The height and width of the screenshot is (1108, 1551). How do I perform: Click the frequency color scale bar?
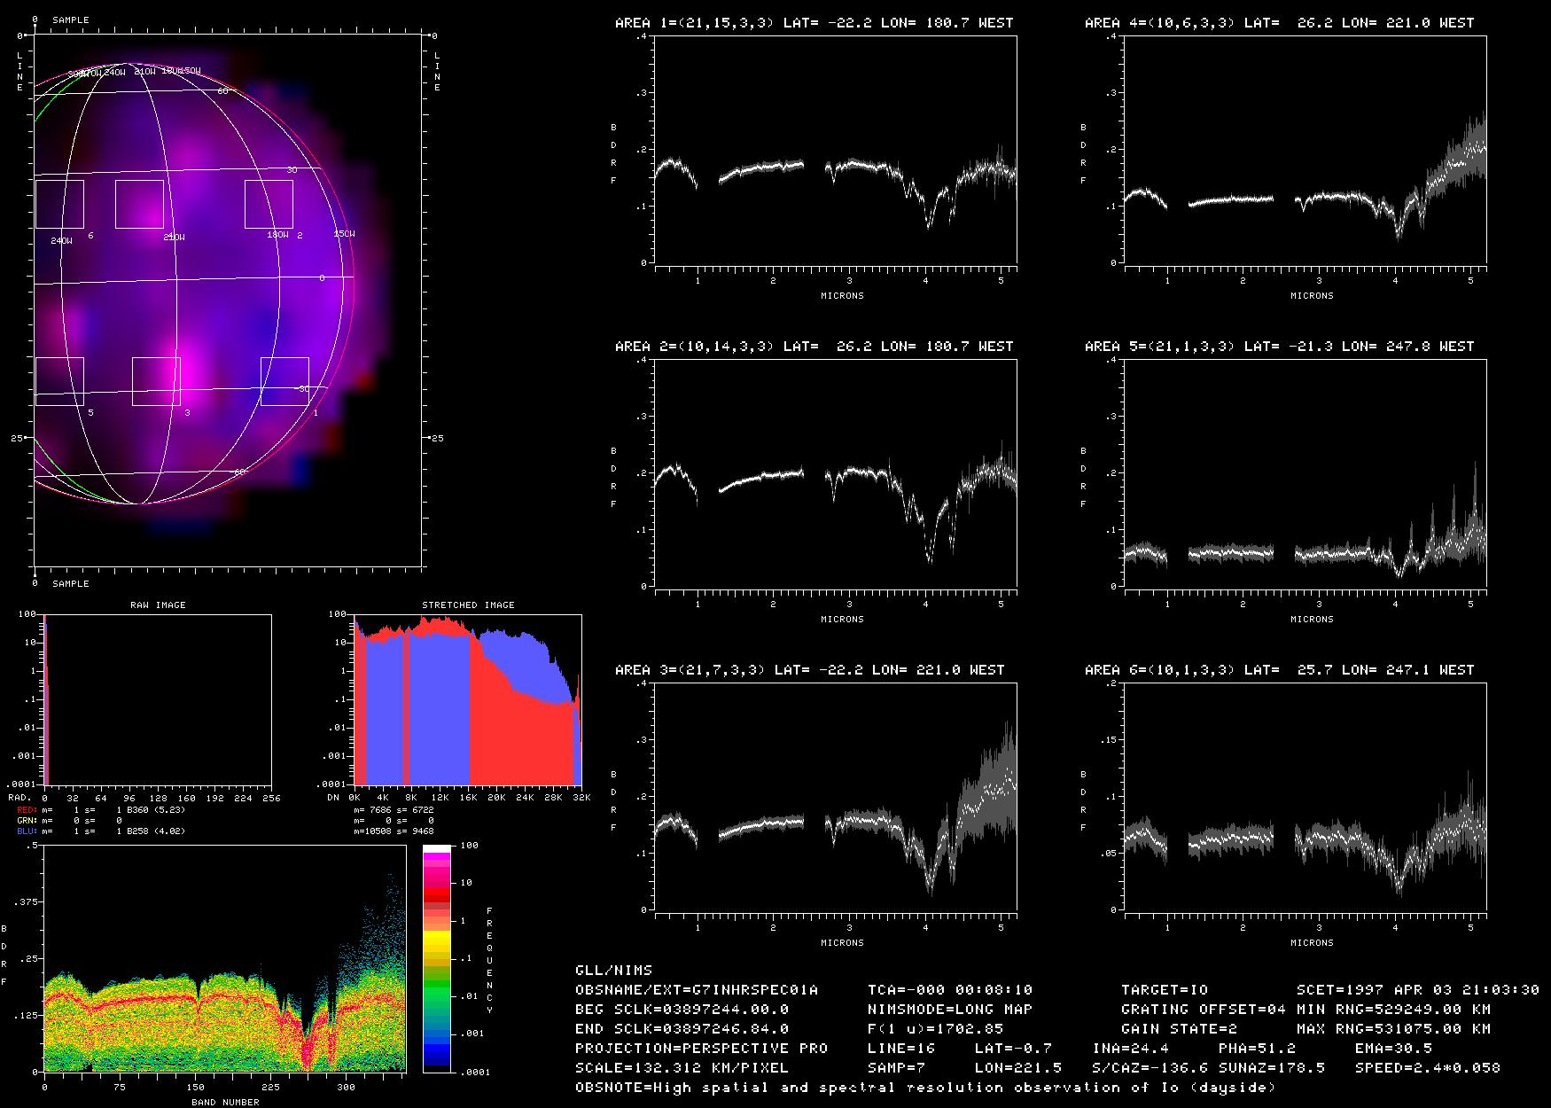pos(437,958)
